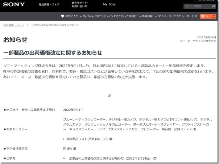Click the 2022年8月24日 publication date

pos(206,37)
